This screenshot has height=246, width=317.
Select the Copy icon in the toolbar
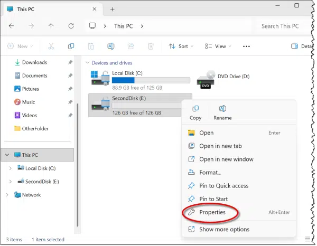(x=71, y=46)
